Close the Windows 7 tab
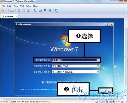The image size is (128, 103). pyautogui.click(x=17, y=16)
